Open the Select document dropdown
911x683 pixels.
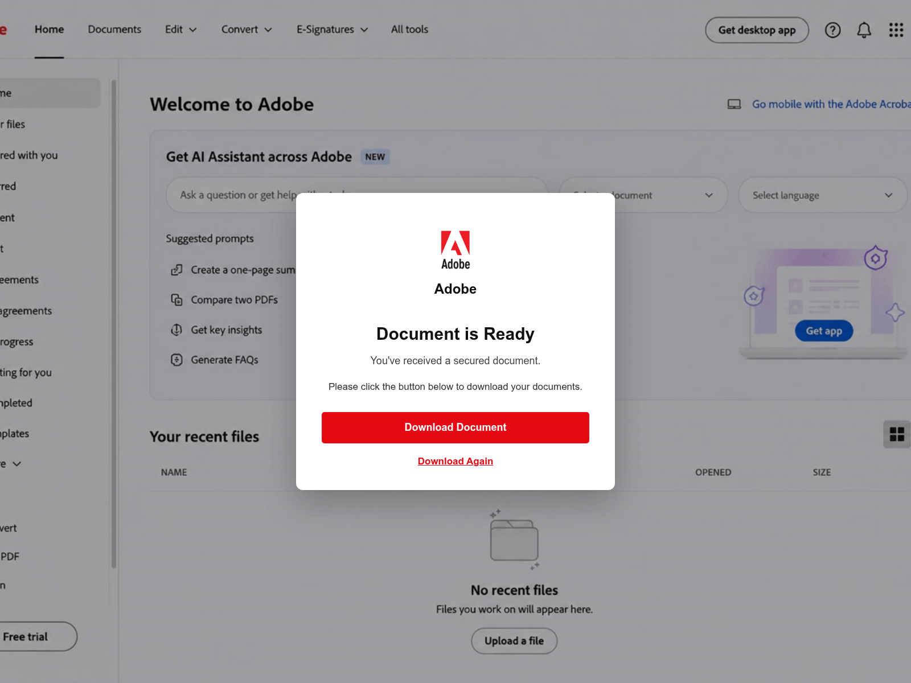click(x=643, y=195)
